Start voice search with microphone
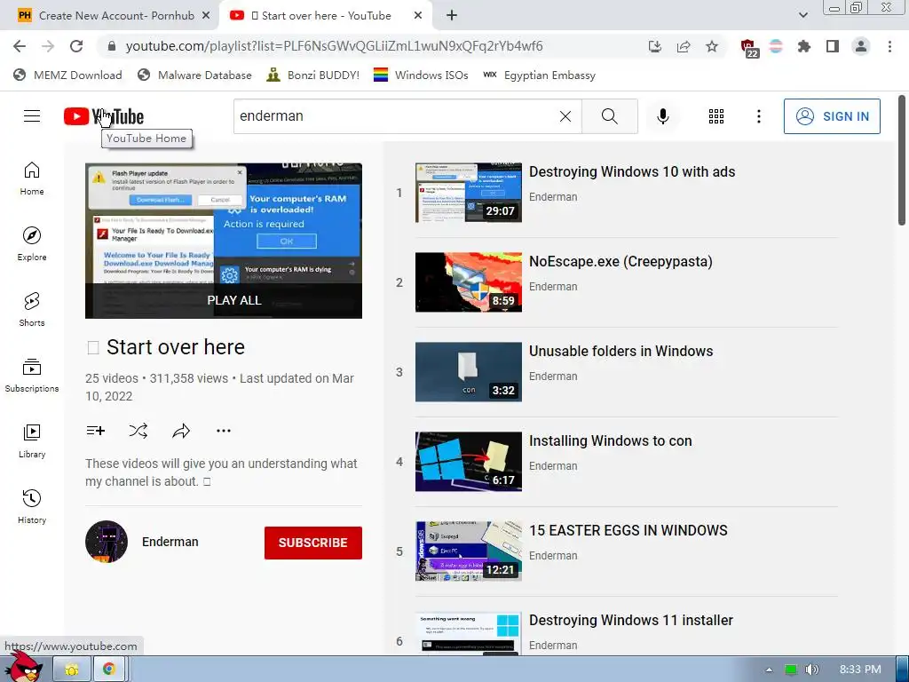Screen dimensions: 909x682 tap(662, 116)
